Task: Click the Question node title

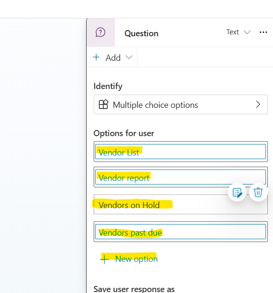Action: tap(141, 33)
